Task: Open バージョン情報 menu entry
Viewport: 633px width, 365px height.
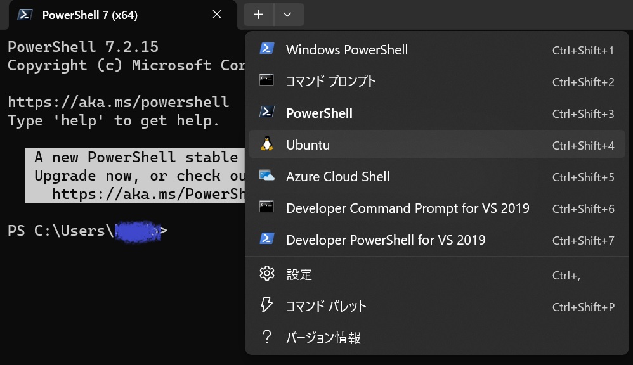Action: [x=323, y=338]
